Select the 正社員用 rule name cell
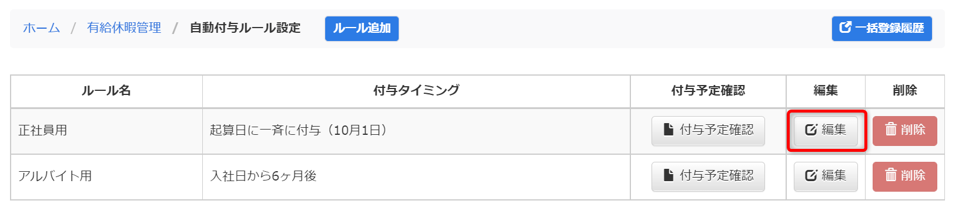 pos(106,131)
